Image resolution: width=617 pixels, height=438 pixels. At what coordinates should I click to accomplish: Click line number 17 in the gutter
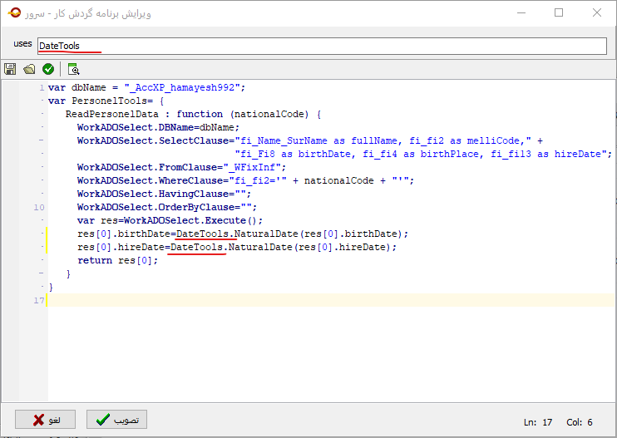(x=39, y=300)
